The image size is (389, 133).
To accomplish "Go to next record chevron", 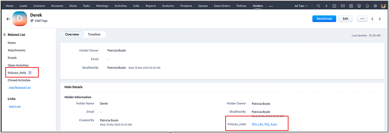I will click(x=380, y=19).
